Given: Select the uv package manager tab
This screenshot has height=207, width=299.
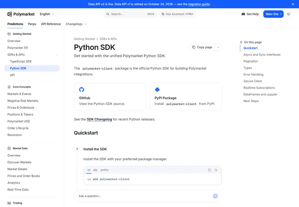Looking at the screenshot, I should [x=89, y=170].
